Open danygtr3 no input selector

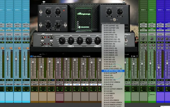click(152, 24)
